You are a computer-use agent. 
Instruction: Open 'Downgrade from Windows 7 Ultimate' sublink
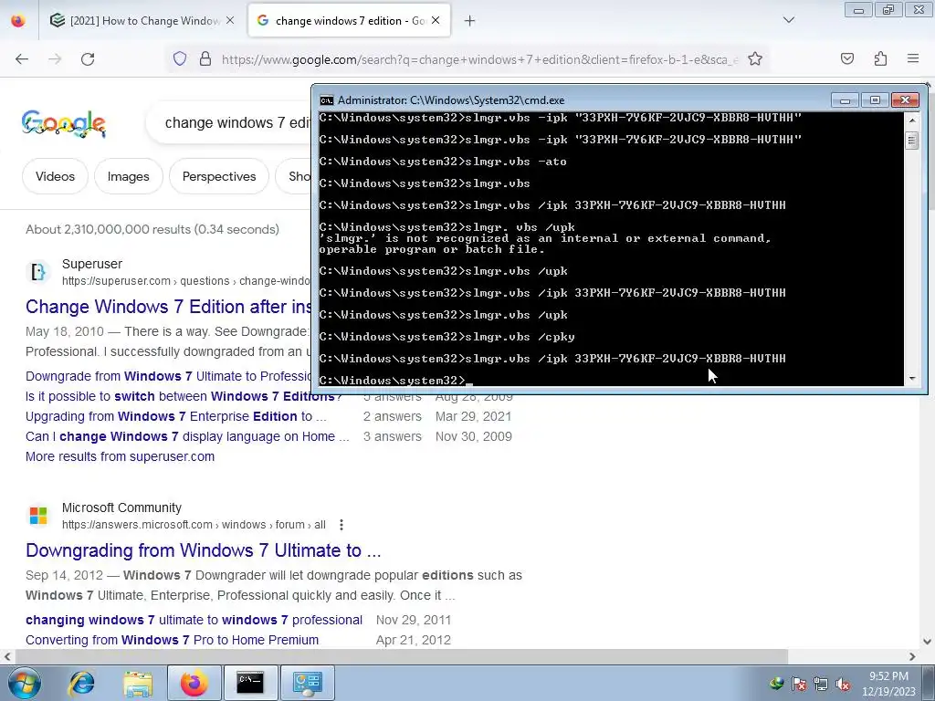coord(168,376)
